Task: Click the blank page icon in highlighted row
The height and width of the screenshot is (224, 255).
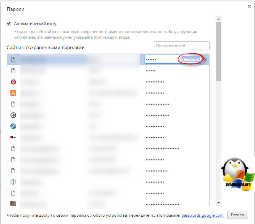Action: (14, 59)
